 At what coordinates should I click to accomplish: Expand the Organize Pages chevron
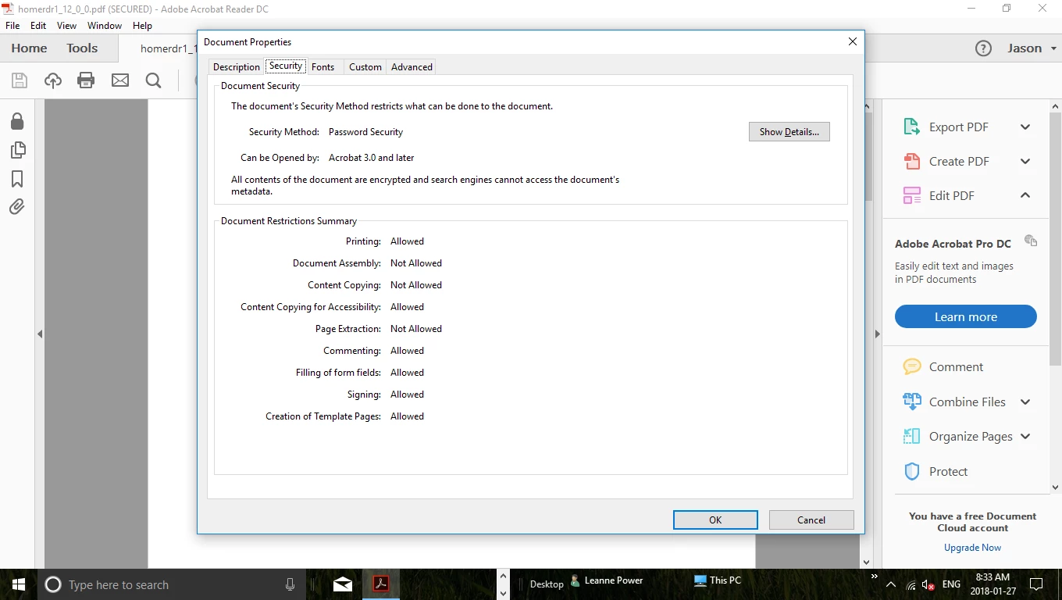pyautogui.click(x=1025, y=436)
